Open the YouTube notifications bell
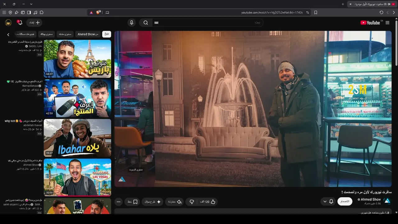 (19, 22)
